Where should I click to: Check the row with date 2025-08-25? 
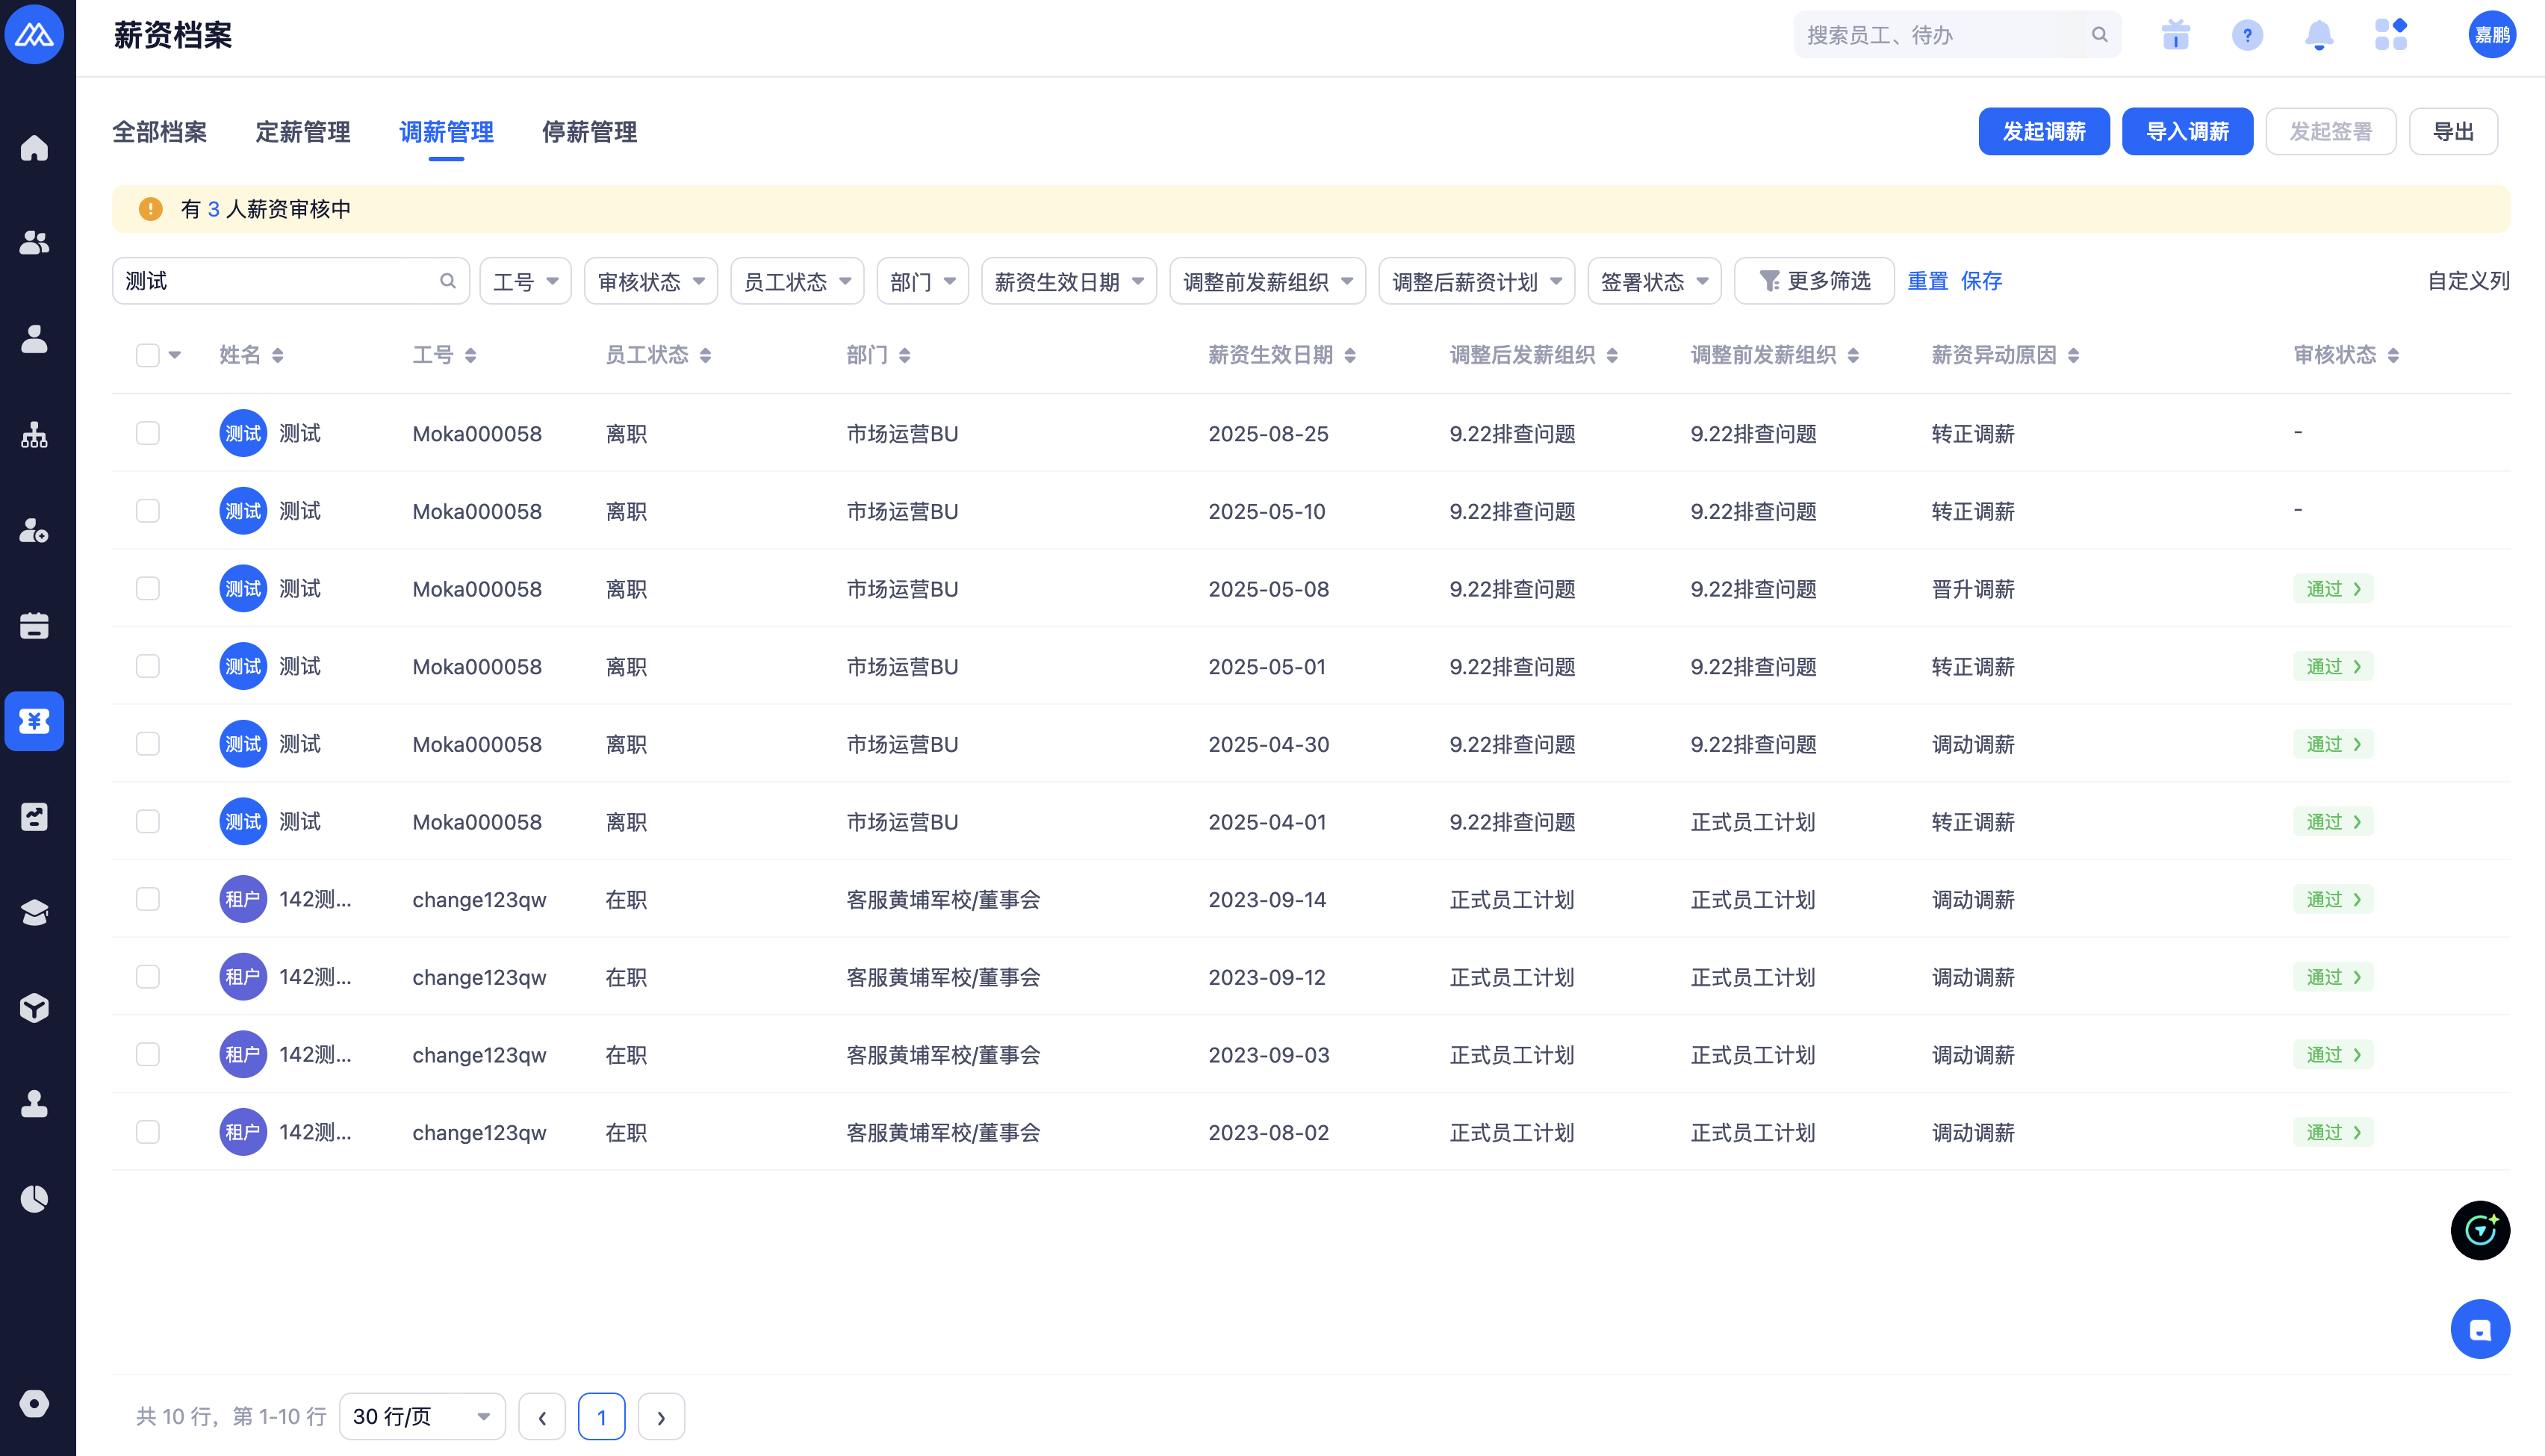147,433
